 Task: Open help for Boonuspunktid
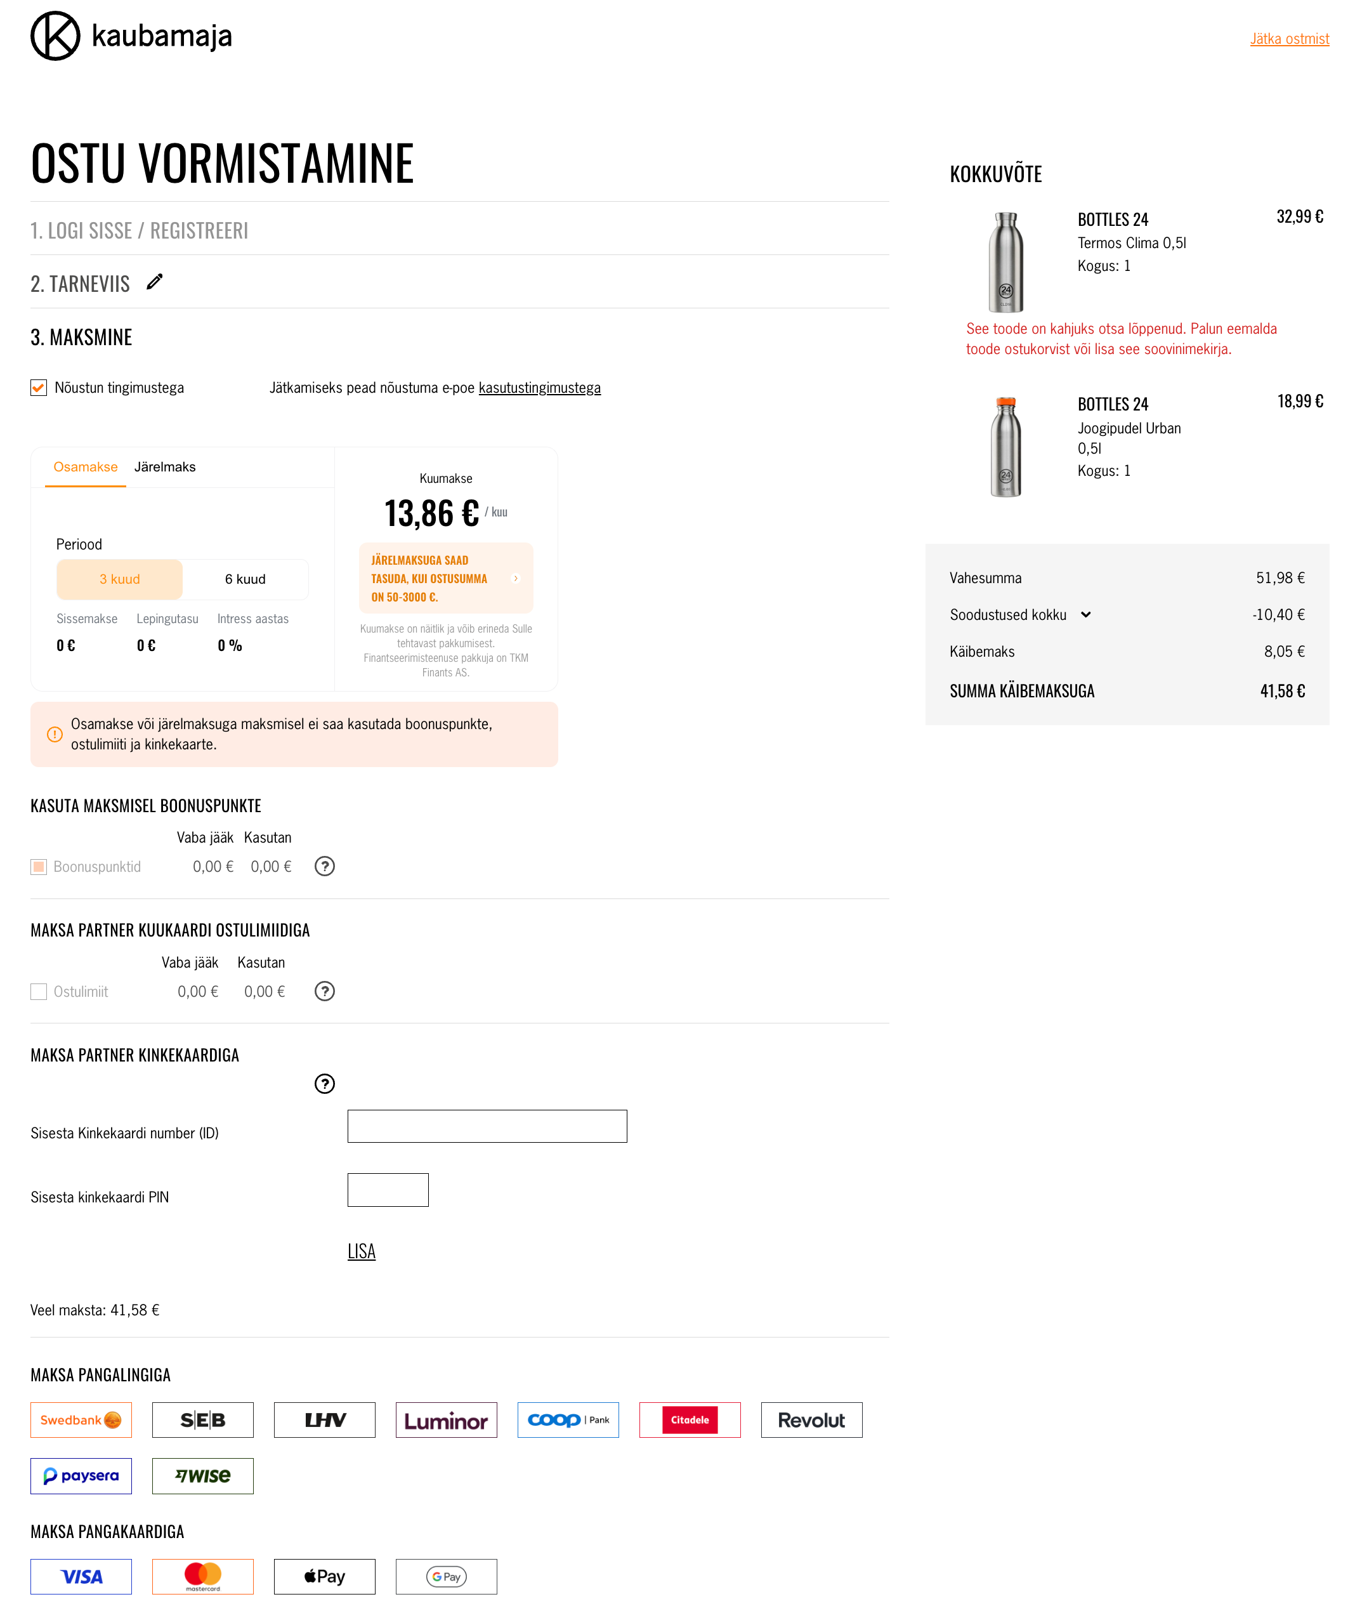point(325,867)
